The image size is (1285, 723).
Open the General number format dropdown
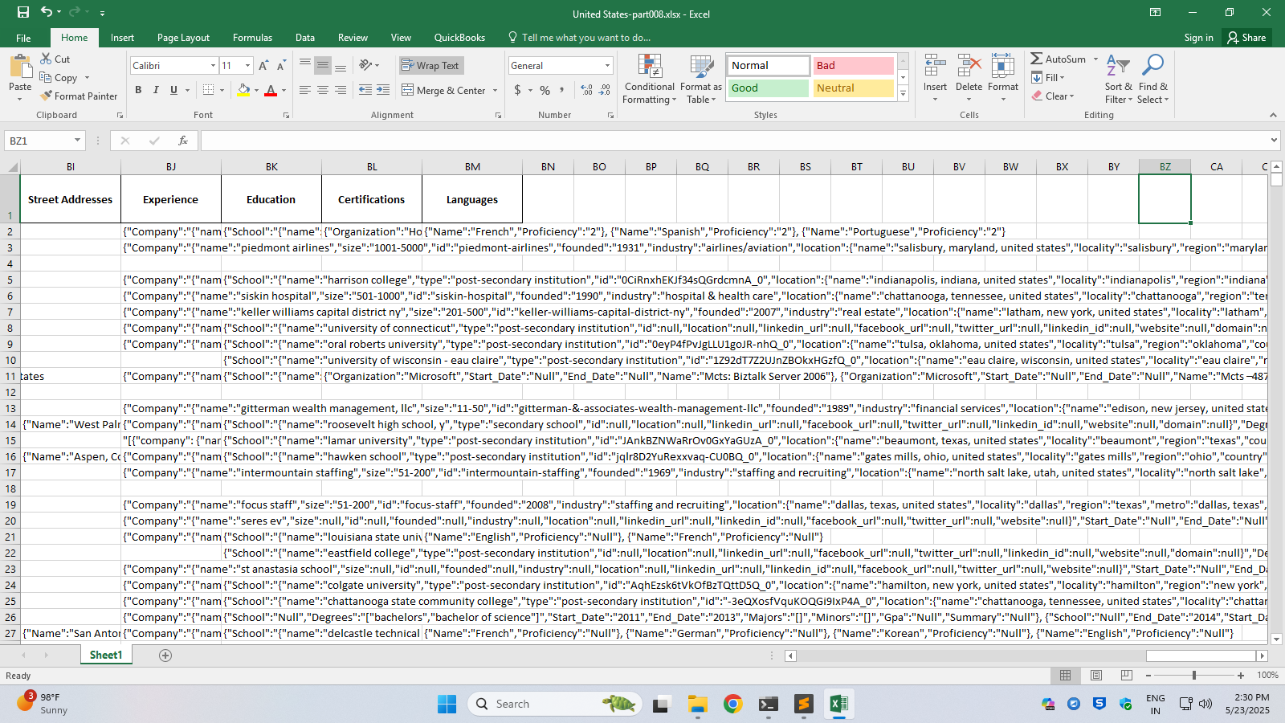click(x=607, y=66)
